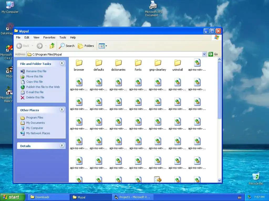Open the Tools menu

coord(63,37)
